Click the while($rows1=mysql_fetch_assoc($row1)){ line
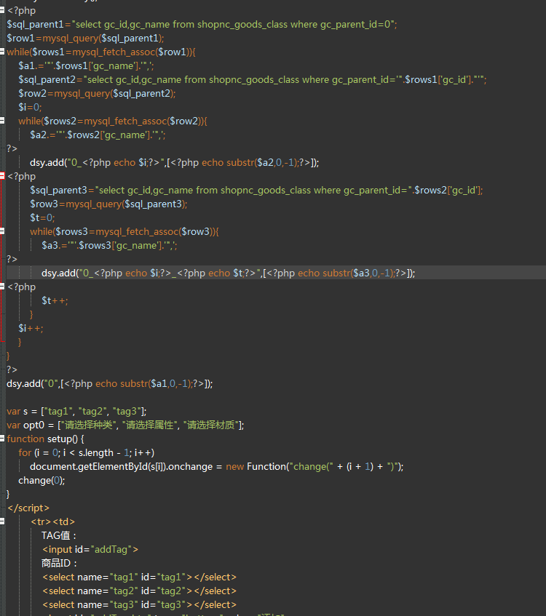The image size is (546, 616). pos(101,52)
